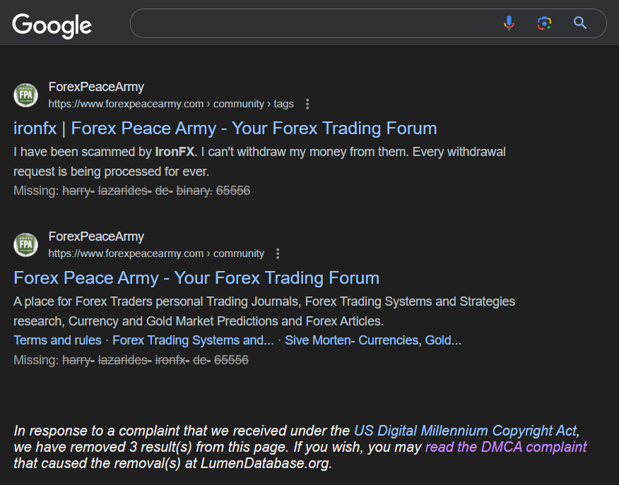The image size is (619, 485).
Task: Open three-dot menu for ironfx result
Action: [307, 104]
